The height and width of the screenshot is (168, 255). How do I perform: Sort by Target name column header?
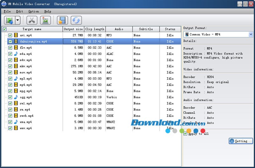(x=32, y=29)
